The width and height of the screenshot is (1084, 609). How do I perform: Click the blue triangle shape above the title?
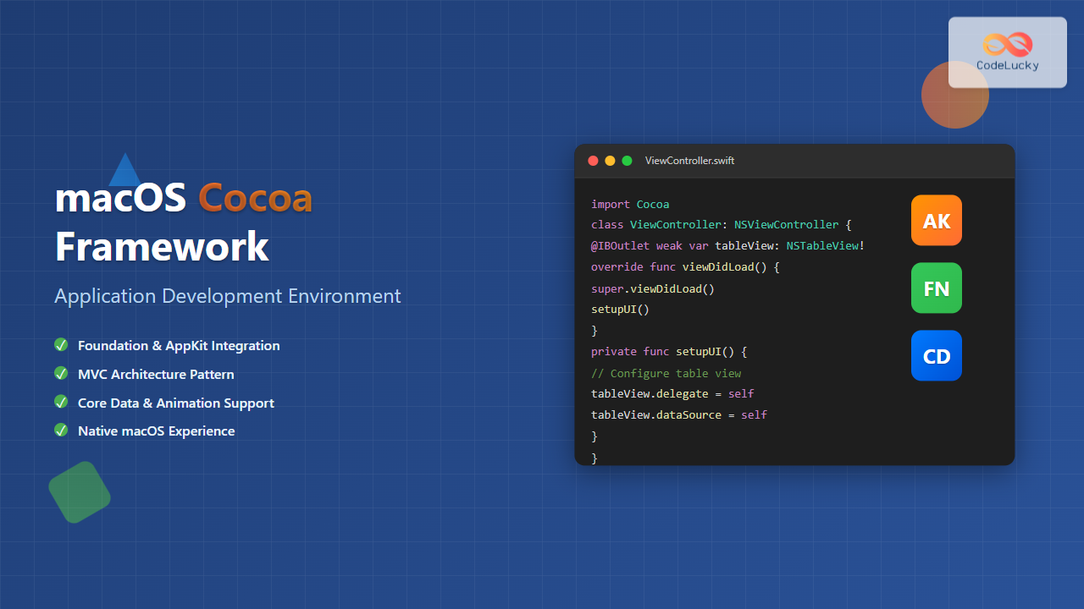(124, 173)
